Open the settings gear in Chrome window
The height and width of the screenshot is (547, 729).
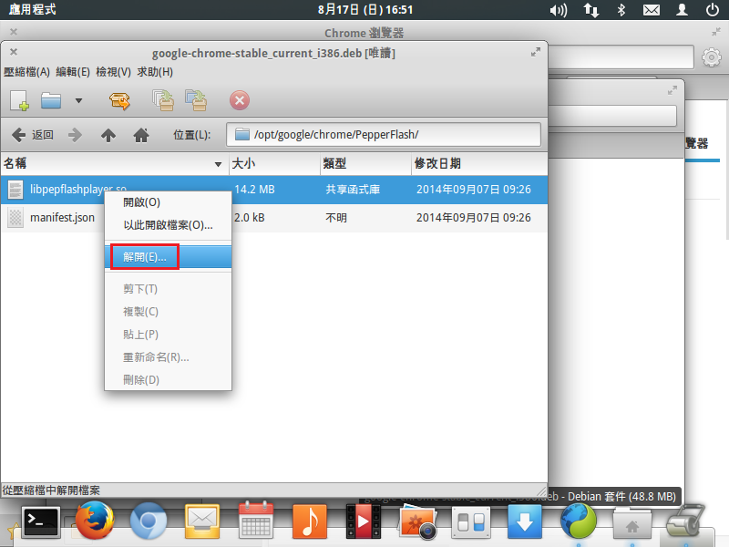point(712,57)
